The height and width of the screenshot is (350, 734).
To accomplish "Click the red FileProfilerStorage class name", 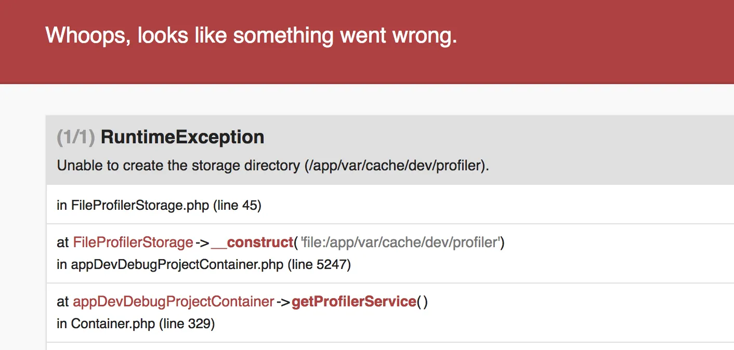I will (133, 243).
